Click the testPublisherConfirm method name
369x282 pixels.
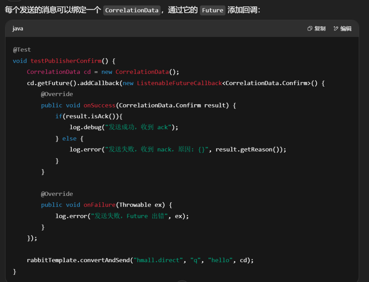tap(66, 61)
